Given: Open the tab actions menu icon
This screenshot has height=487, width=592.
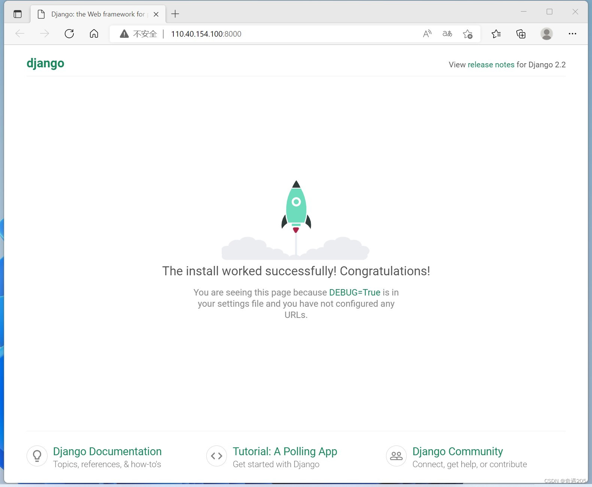Looking at the screenshot, I should (x=18, y=14).
